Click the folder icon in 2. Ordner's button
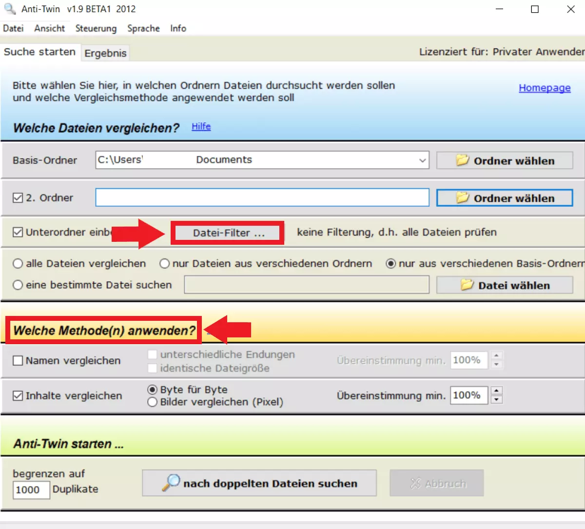This screenshot has height=529, width=585. [462, 198]
